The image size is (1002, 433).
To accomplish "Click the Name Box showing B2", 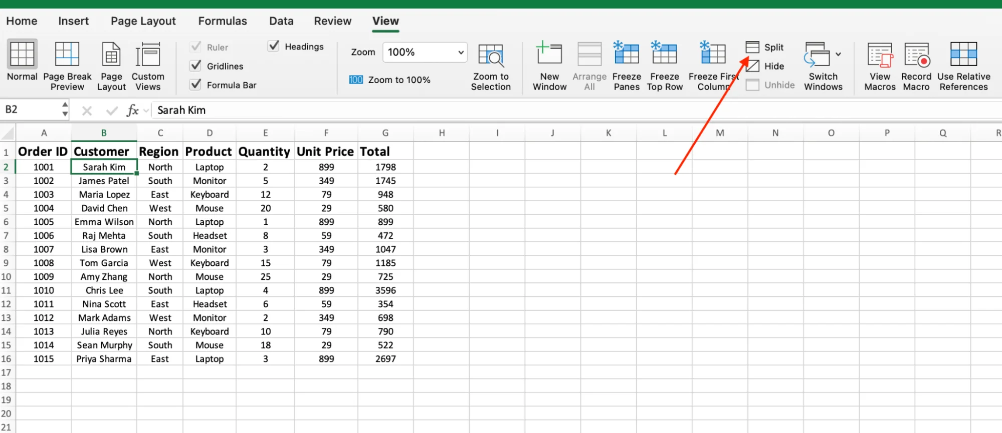I will point(31,109).
